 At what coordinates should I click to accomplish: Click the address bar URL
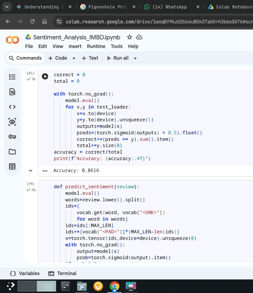click(159, 22)
